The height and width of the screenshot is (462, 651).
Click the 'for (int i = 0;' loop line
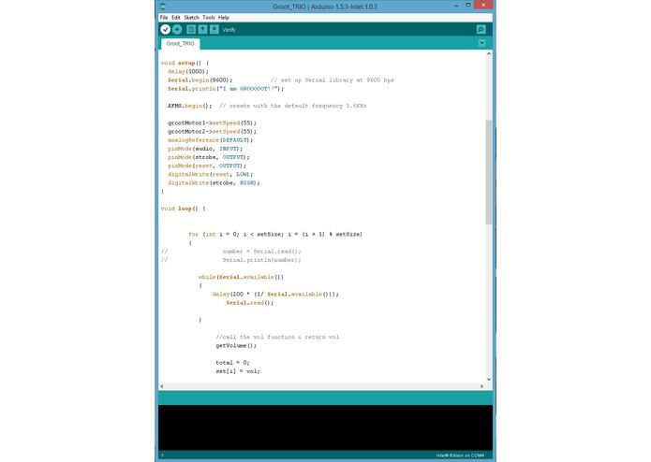[x=275, y=234]
